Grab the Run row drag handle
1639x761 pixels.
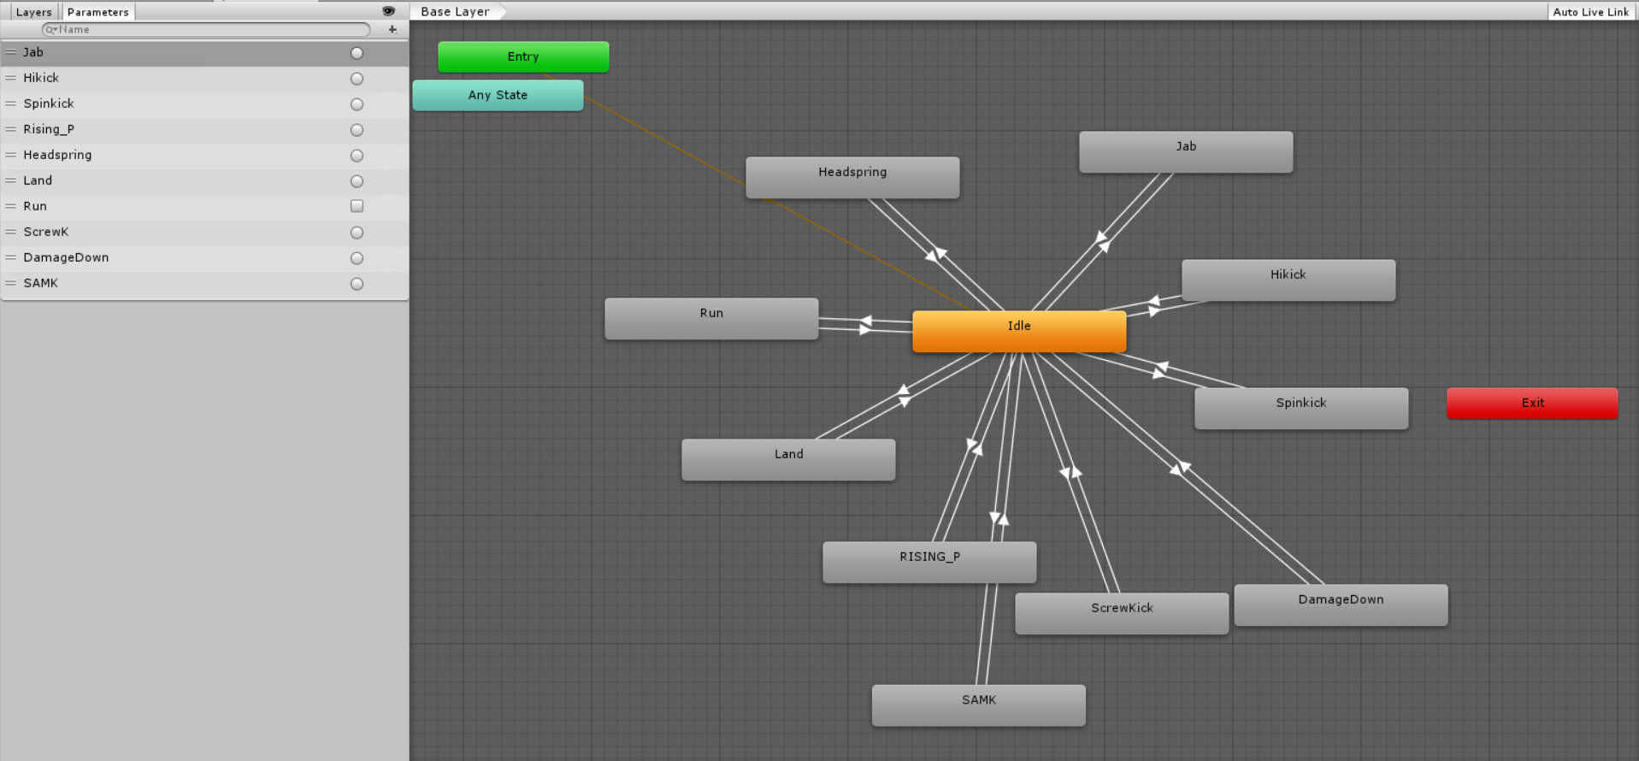click(x=11, y=206)
